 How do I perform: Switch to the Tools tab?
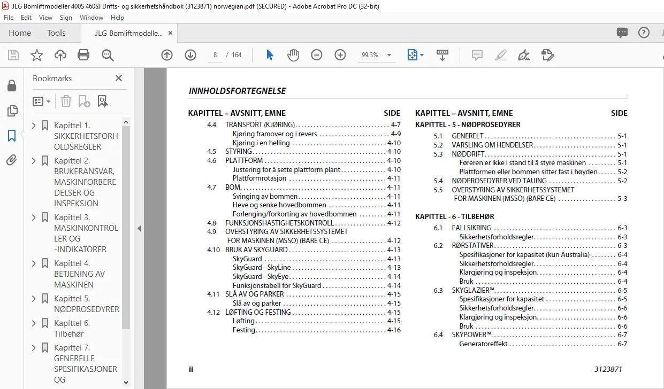(56, 33)
